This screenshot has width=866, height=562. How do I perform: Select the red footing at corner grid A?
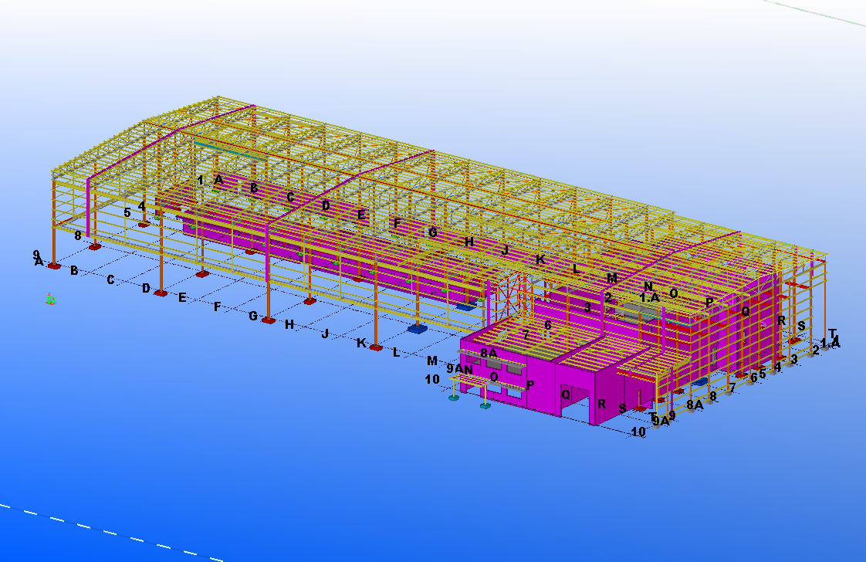coord(54,266)
